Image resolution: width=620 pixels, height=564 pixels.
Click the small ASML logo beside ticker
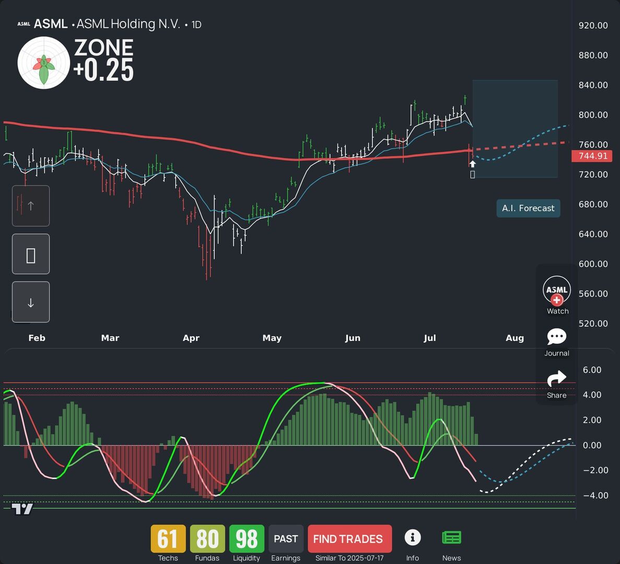tap(24, 24)
